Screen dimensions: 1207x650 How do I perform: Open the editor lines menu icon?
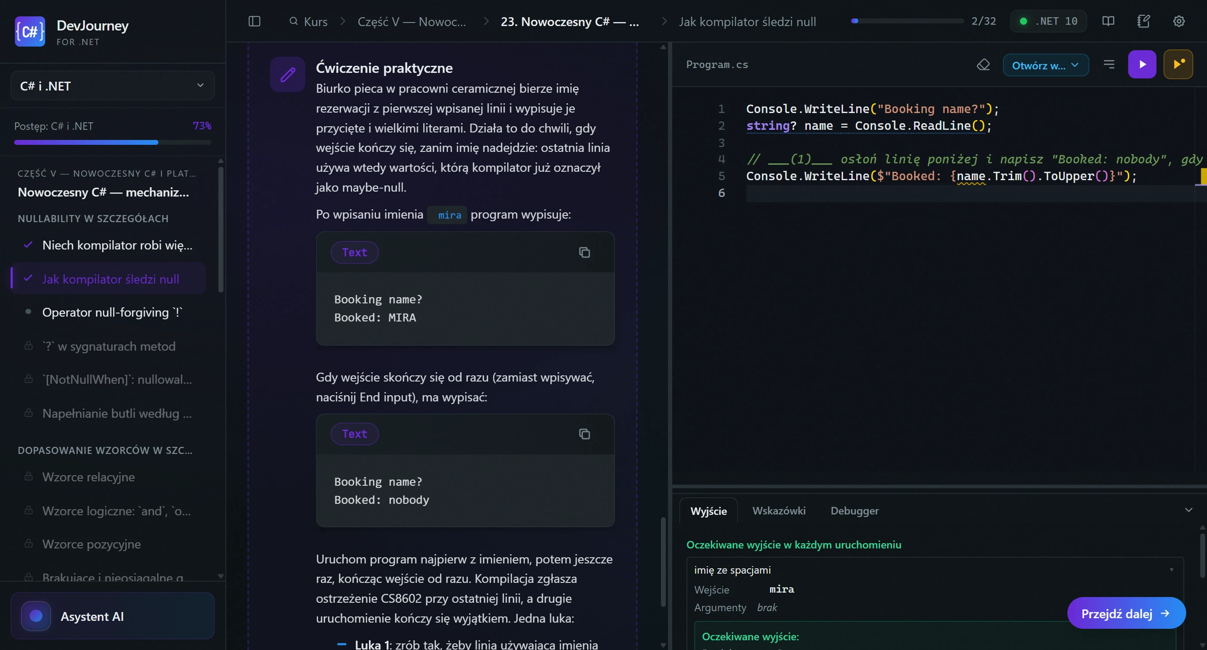tap(1108, 64)
